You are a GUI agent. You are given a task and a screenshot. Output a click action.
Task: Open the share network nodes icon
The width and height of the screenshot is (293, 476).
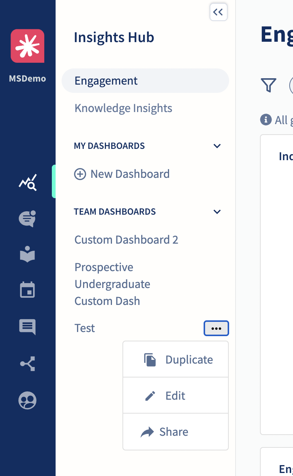coord(27,364)
